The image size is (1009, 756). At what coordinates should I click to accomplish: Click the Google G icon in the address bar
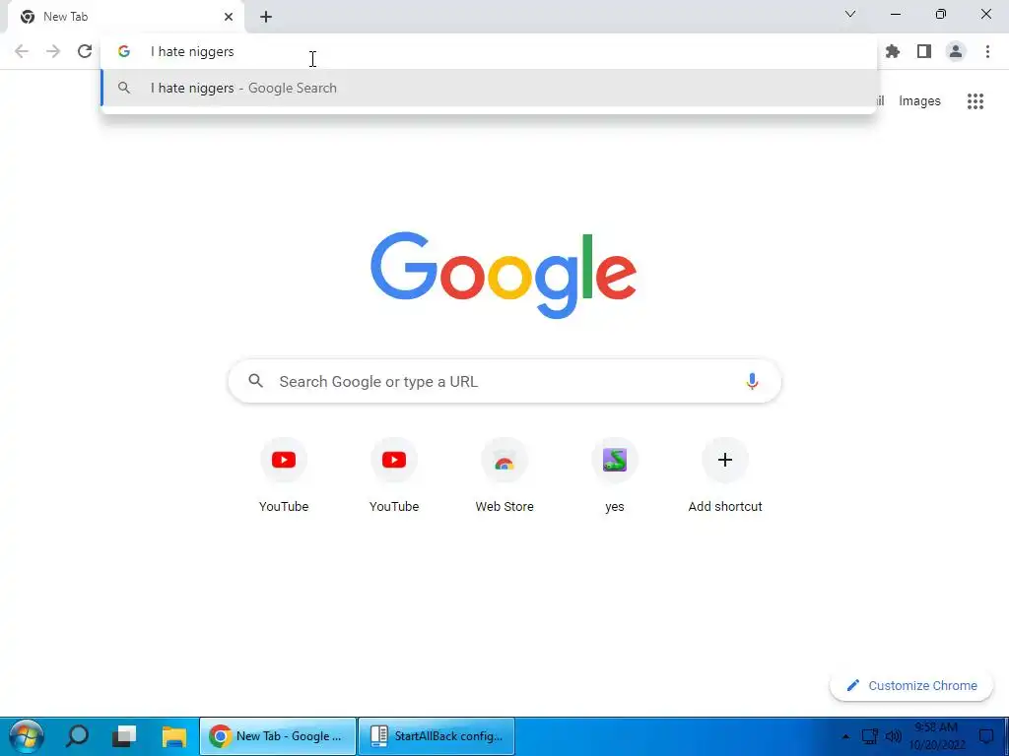123,51
